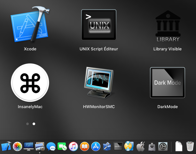Viewport: 196px width, 154px height.
Task: Click blue box with arrow Dock icon
Action: (107, 147)
